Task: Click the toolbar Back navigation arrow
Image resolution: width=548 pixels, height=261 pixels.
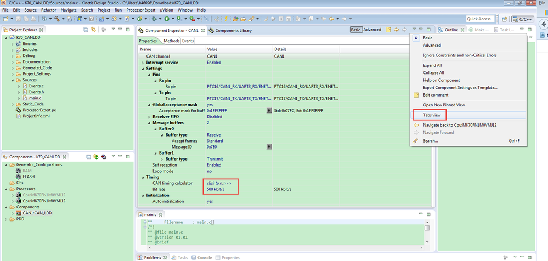Action: 332,19
